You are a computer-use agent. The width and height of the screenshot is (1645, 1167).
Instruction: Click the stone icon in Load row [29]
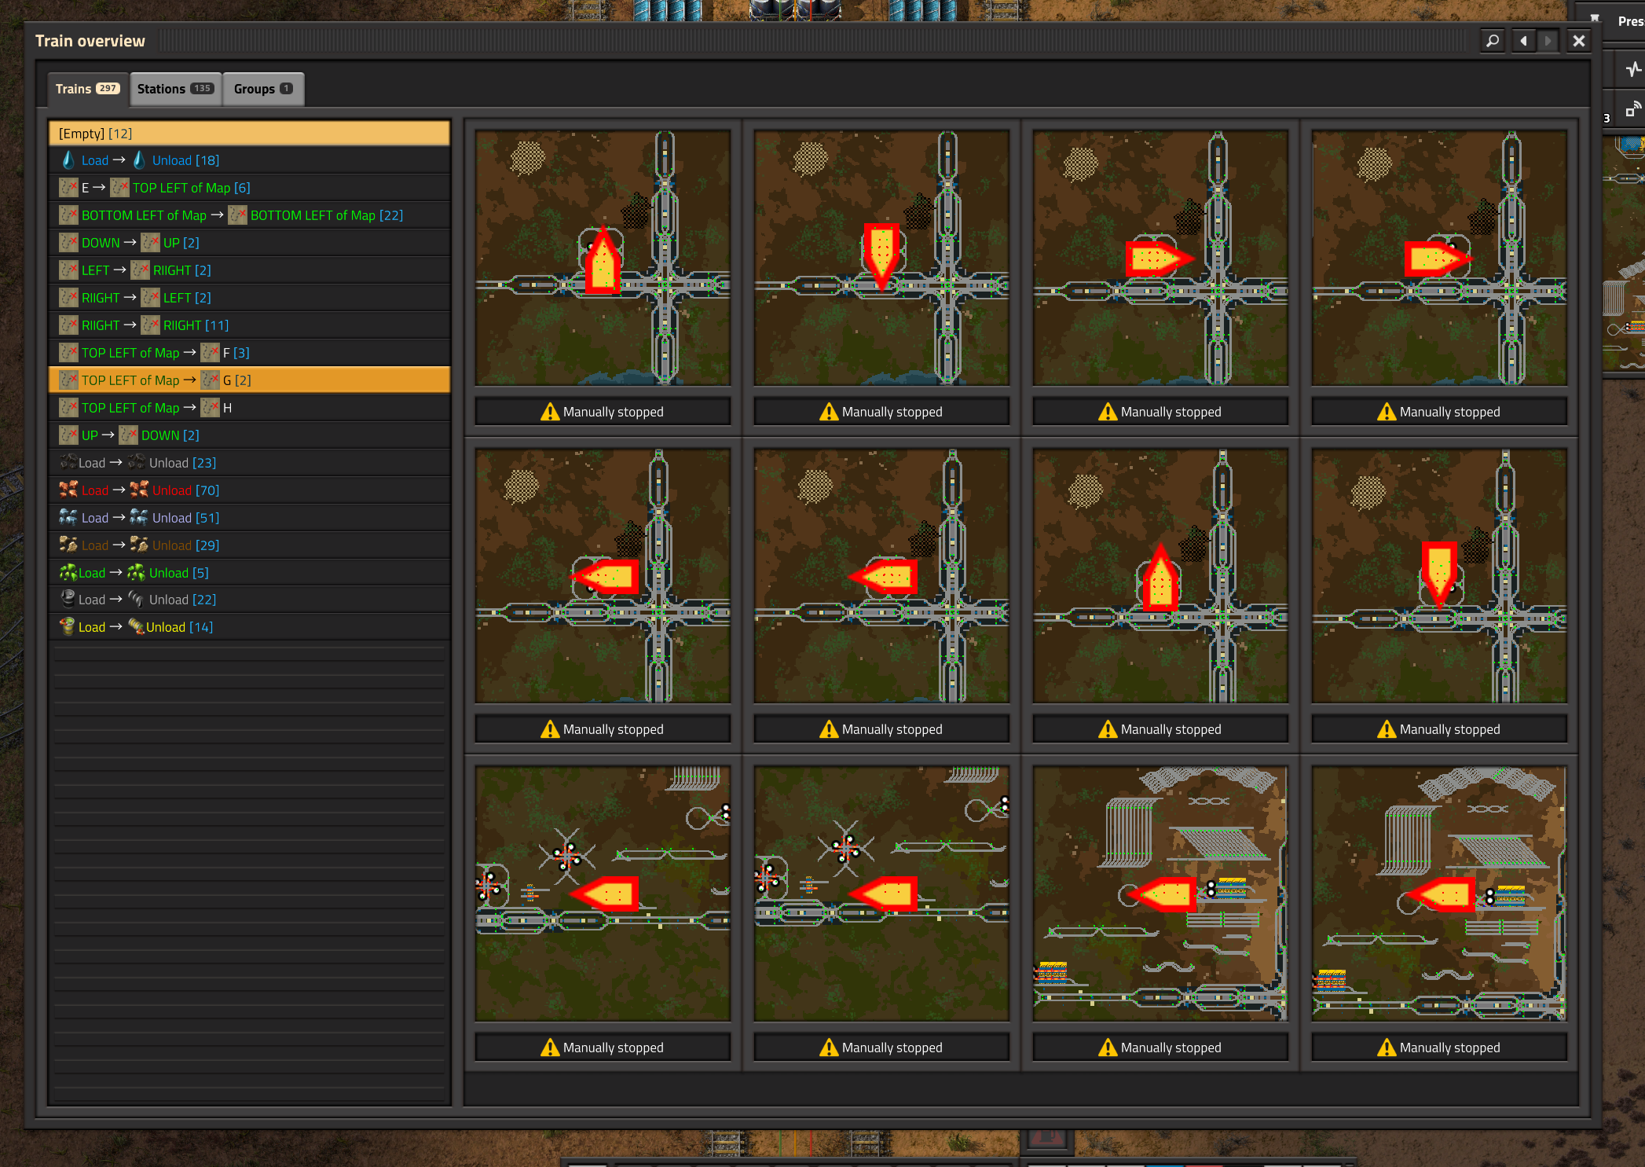68,545
